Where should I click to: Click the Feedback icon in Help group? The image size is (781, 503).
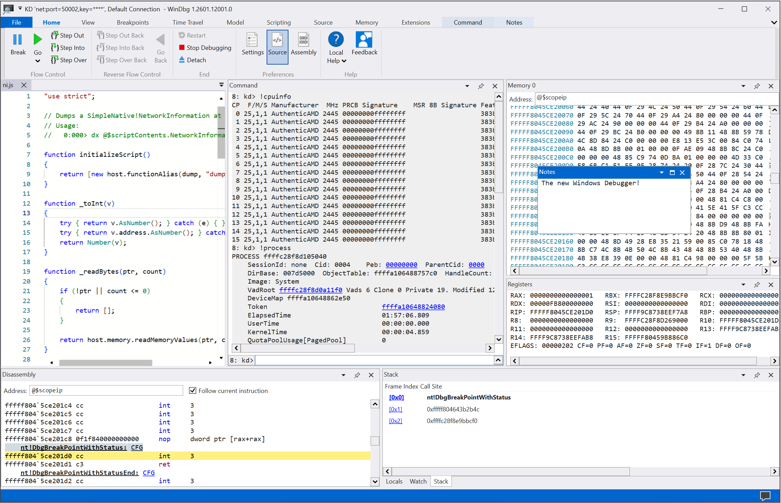[x=364, y=41]
